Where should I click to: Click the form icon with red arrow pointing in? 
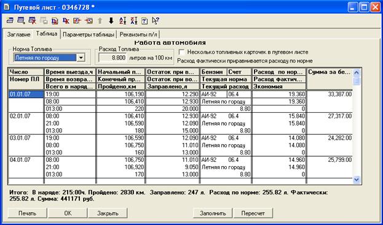(89, 21)
